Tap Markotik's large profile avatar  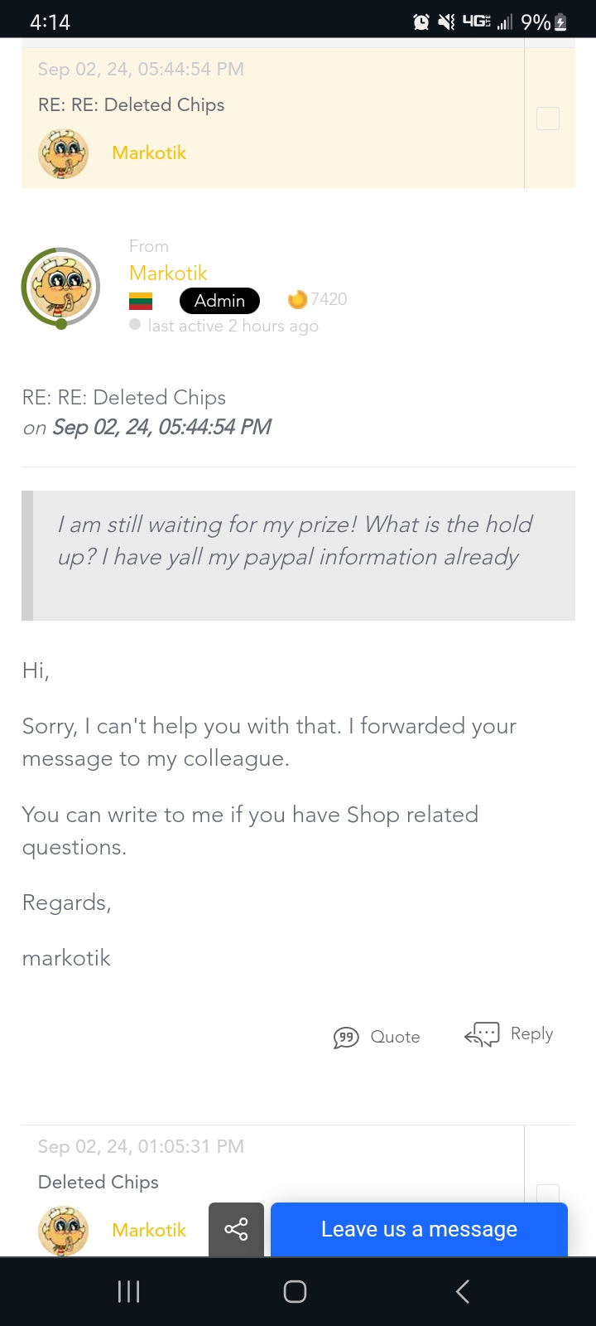click(60, 287)
